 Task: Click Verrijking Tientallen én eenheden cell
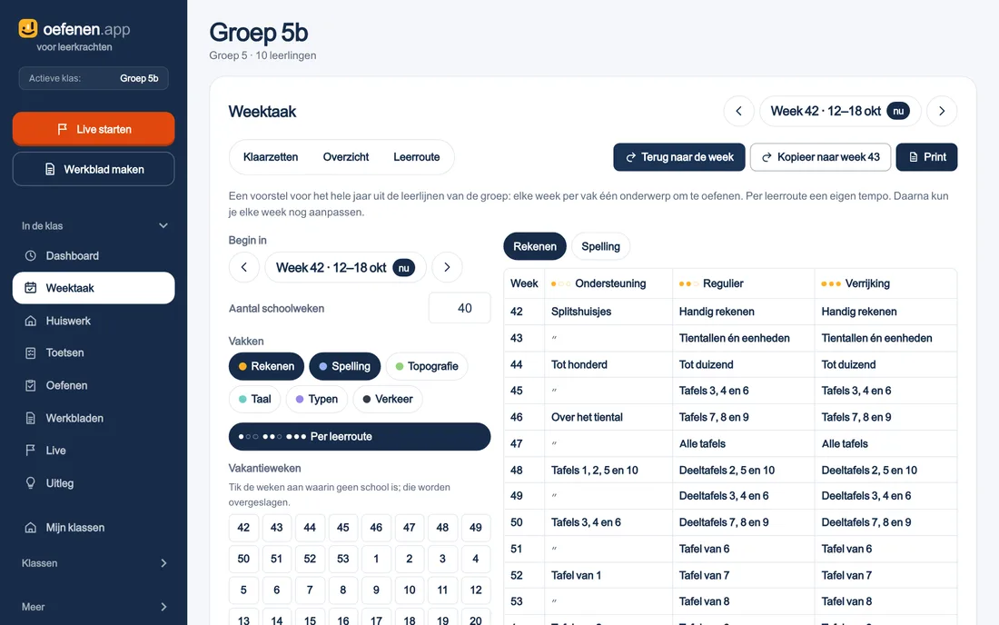click(885, 338)
